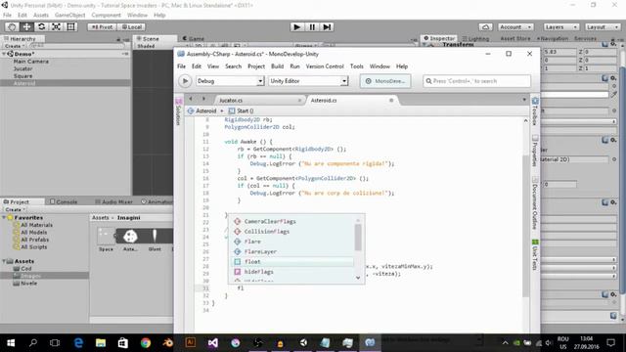This screenshot has height=352, width=626.
Task: Collapse the Assets folder tree
Action: click(4, 261)
